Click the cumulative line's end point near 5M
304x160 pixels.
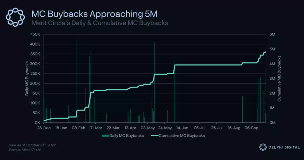coord(265,52)
